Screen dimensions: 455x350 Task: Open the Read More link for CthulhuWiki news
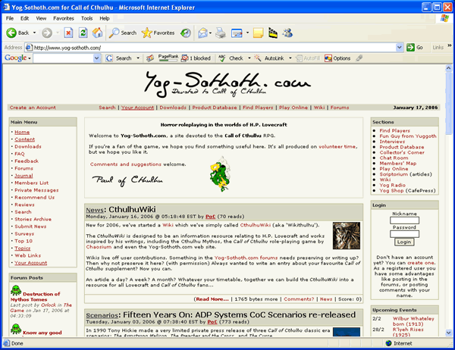tap(212, 299)
